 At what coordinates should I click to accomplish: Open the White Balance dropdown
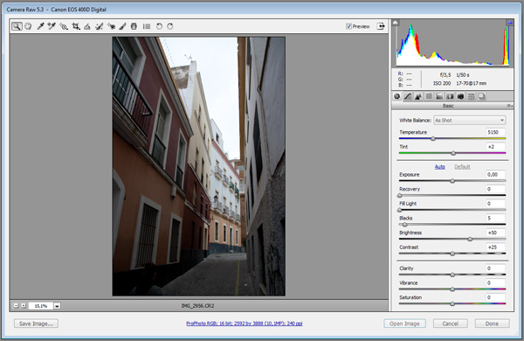pyautogui.click(x=470, y=120)
